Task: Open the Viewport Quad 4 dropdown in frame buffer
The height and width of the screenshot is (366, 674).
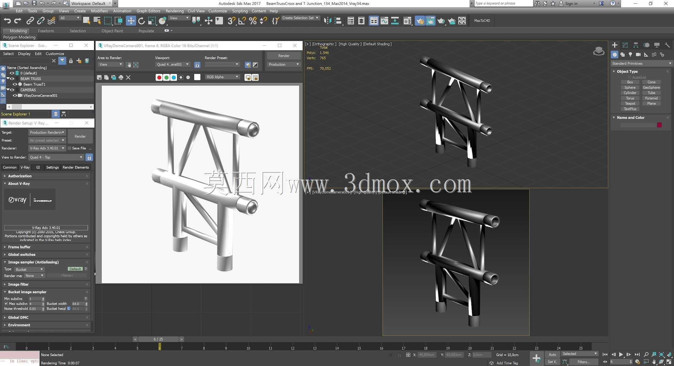Action: click(173, 65)
